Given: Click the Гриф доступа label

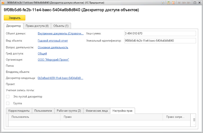Looking at the screenshot, I should tap(15, 54).
